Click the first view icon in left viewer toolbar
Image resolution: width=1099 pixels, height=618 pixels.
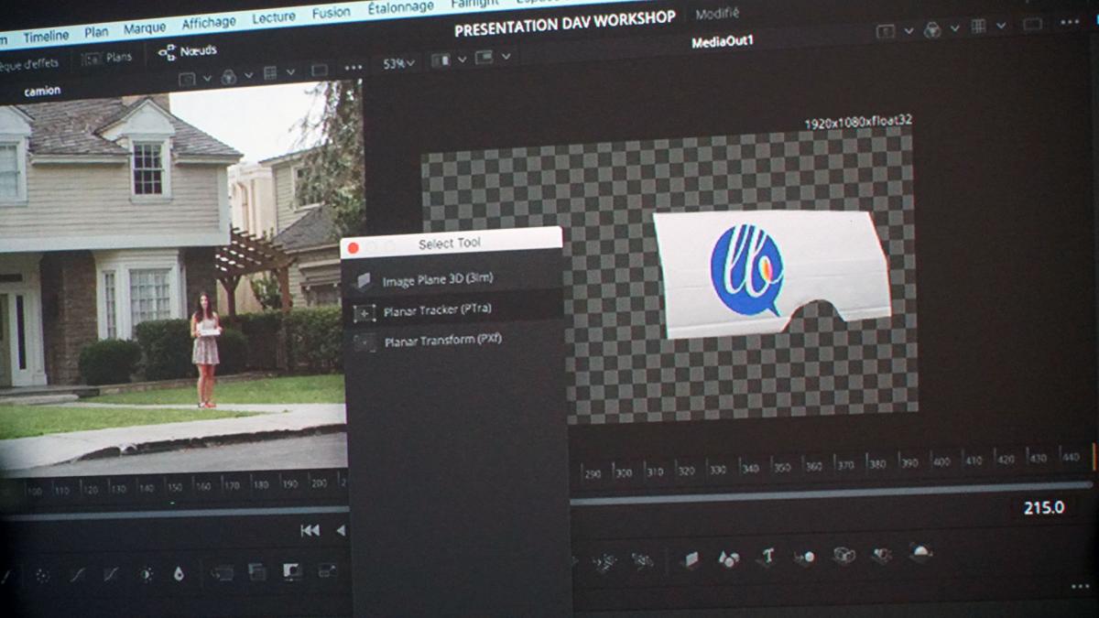tap(186, 79)
